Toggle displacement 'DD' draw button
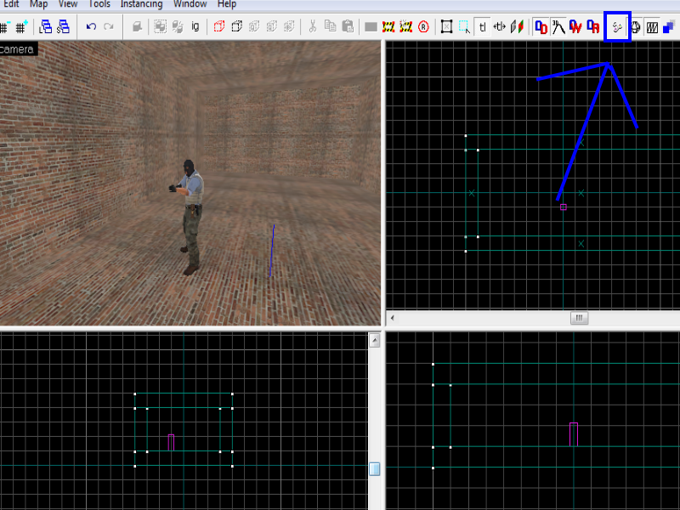Viewport: 680px width, 510px height. (x=541, y=27)
